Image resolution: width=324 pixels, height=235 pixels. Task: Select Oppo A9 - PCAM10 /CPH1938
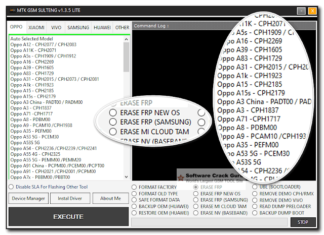tap(42, 125)
